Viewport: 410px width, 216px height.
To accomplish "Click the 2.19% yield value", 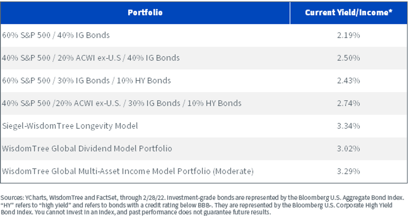I will [348, 35].
